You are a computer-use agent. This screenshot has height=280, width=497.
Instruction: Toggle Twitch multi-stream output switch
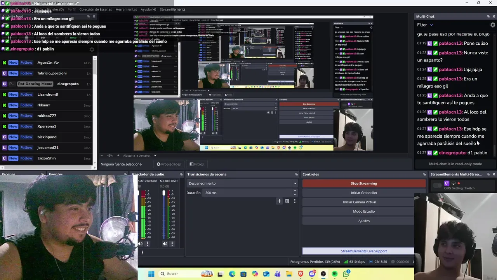click(437, 185)
